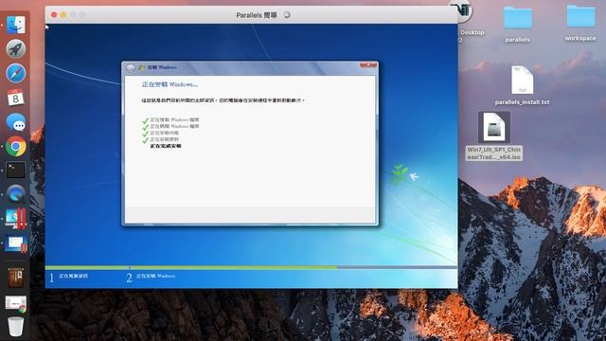Open QuickTime Player in the Dock
Viewport: 606px width, 341px height.
pyautogui.click(x=16, y=194)
